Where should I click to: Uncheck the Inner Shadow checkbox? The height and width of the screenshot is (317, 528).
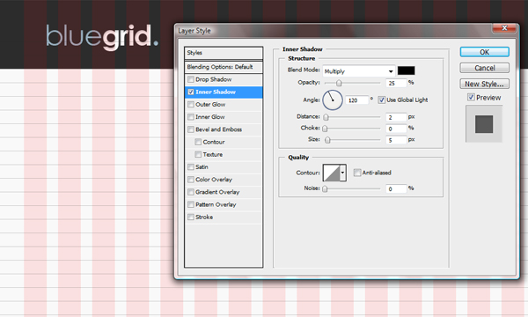pyautogui.click(x=191, y=92)
